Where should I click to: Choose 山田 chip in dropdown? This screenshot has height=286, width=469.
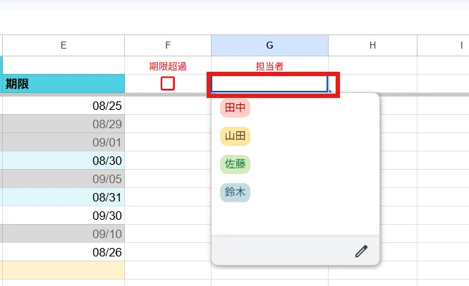(235, 136)
